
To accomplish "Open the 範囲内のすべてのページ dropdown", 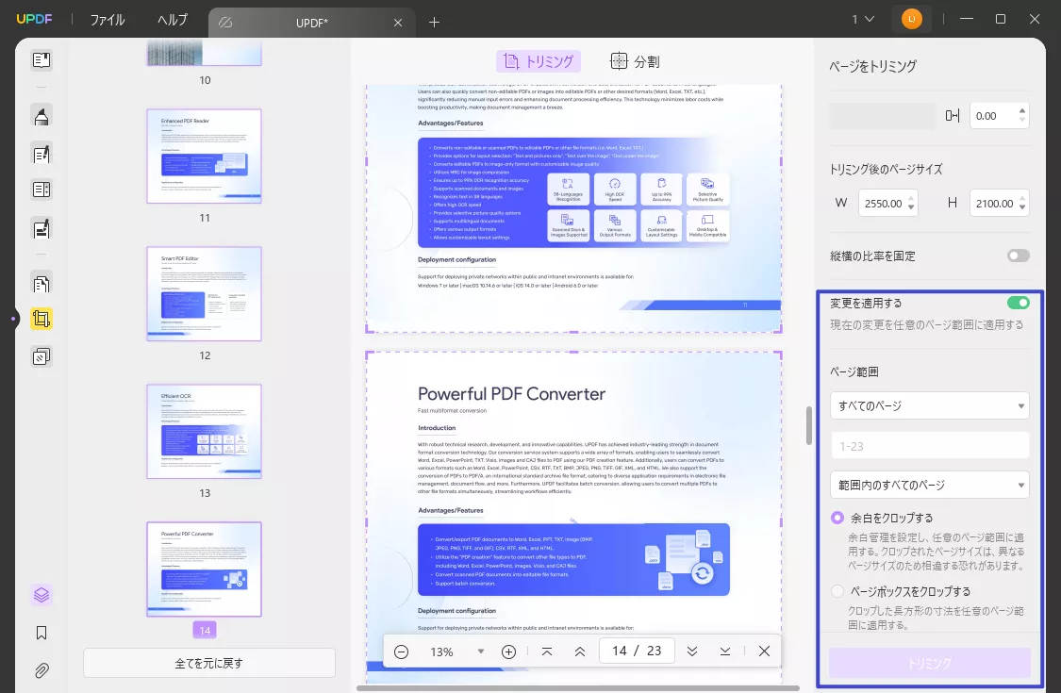I will pyautogui.click(x=929, y=486).
